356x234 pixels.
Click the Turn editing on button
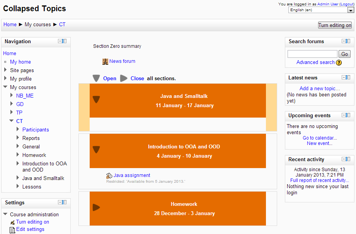pos(335,25)
